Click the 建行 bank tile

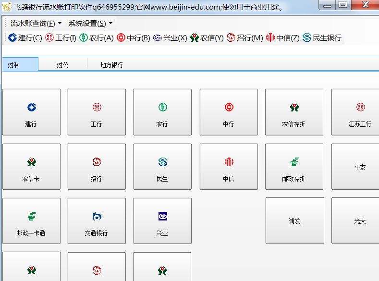(x=31, y=112)
